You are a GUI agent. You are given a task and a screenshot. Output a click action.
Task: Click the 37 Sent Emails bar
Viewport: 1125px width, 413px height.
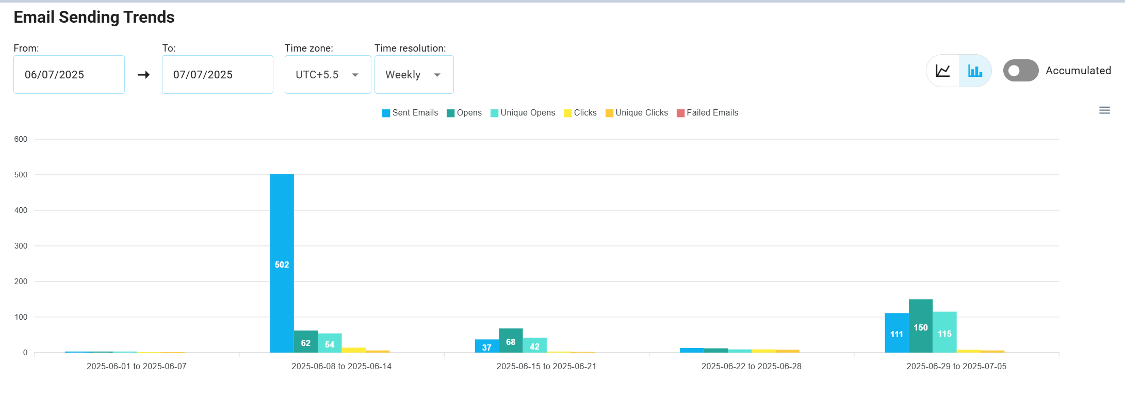click(x=487, y=346)
